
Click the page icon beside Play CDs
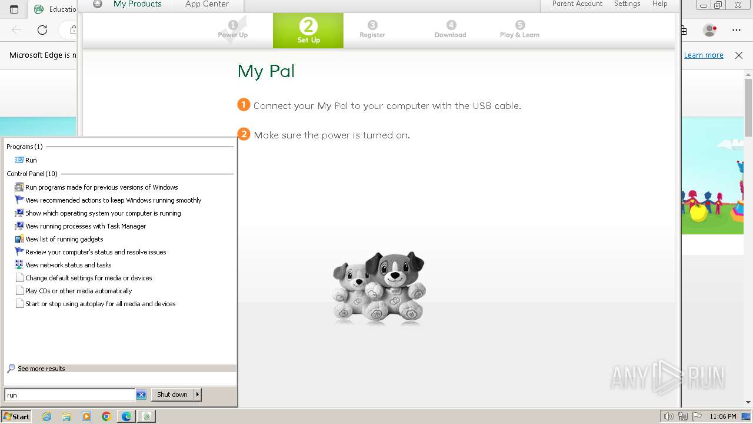click(19, 291)
